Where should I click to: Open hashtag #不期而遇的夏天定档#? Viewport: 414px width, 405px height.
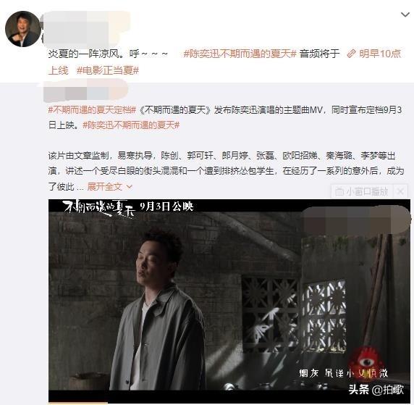point(92,109)
